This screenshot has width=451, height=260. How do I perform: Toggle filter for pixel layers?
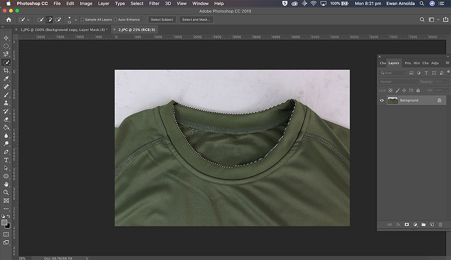click(411, 73)
